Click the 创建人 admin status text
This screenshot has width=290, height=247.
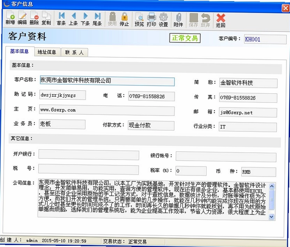pyautogui.click(x=19, y=240)
